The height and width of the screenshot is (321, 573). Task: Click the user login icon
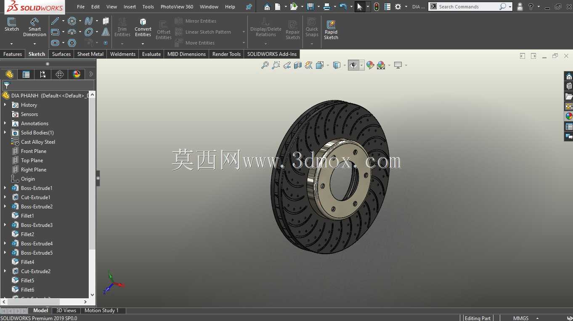520,7
